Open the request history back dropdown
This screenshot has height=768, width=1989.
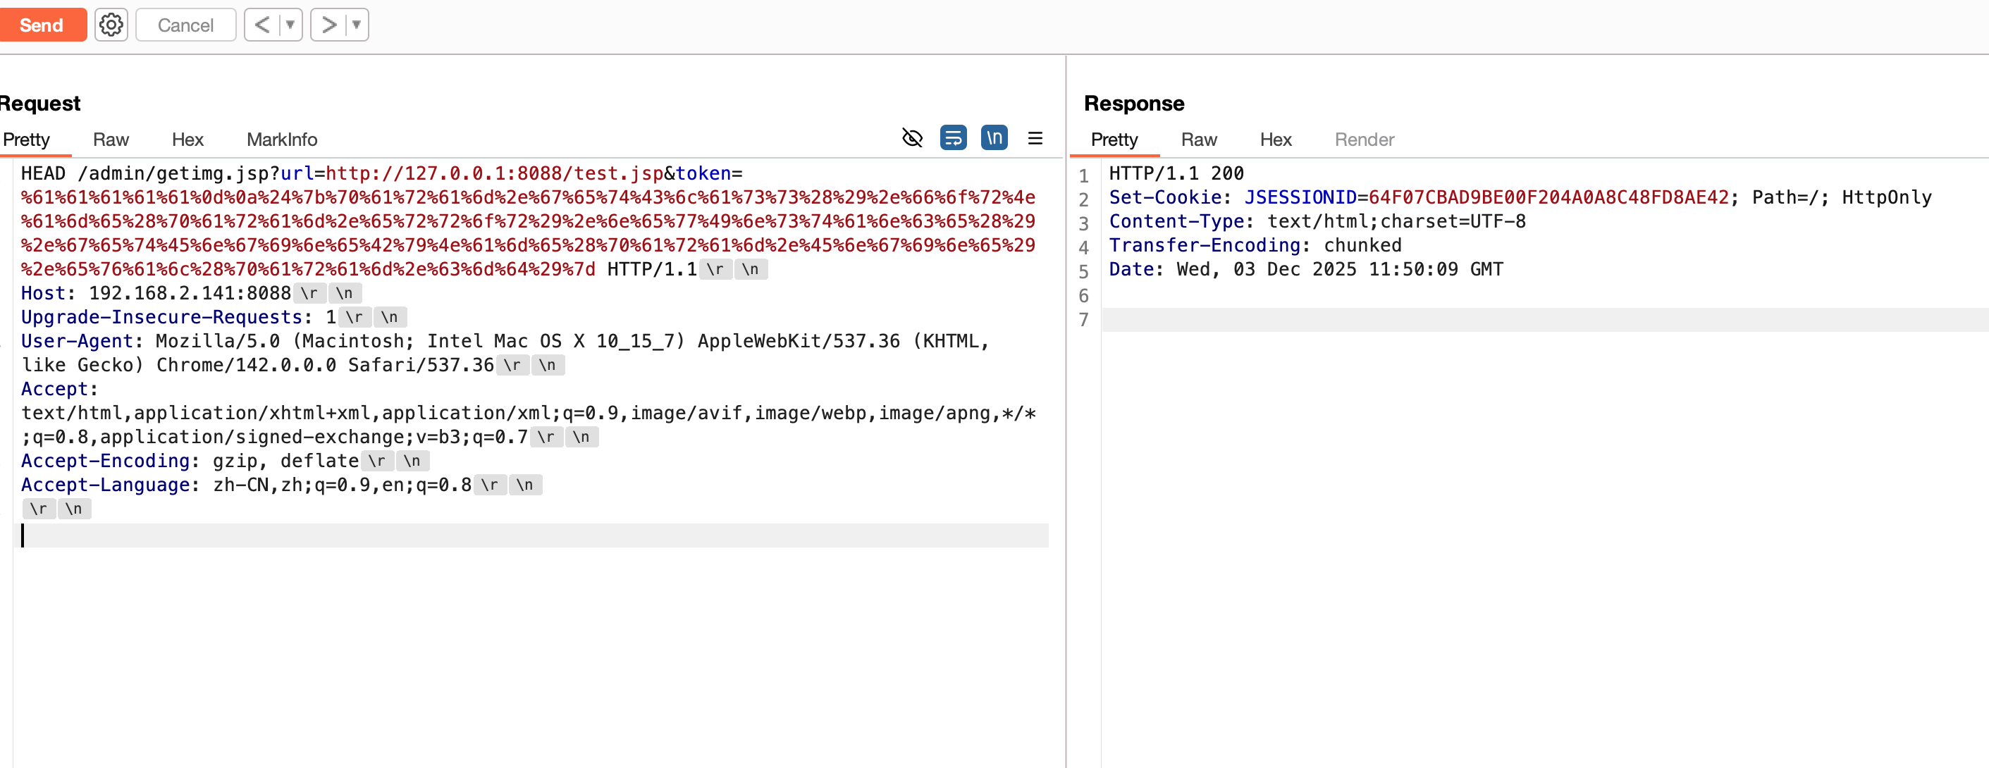point(290,25)
